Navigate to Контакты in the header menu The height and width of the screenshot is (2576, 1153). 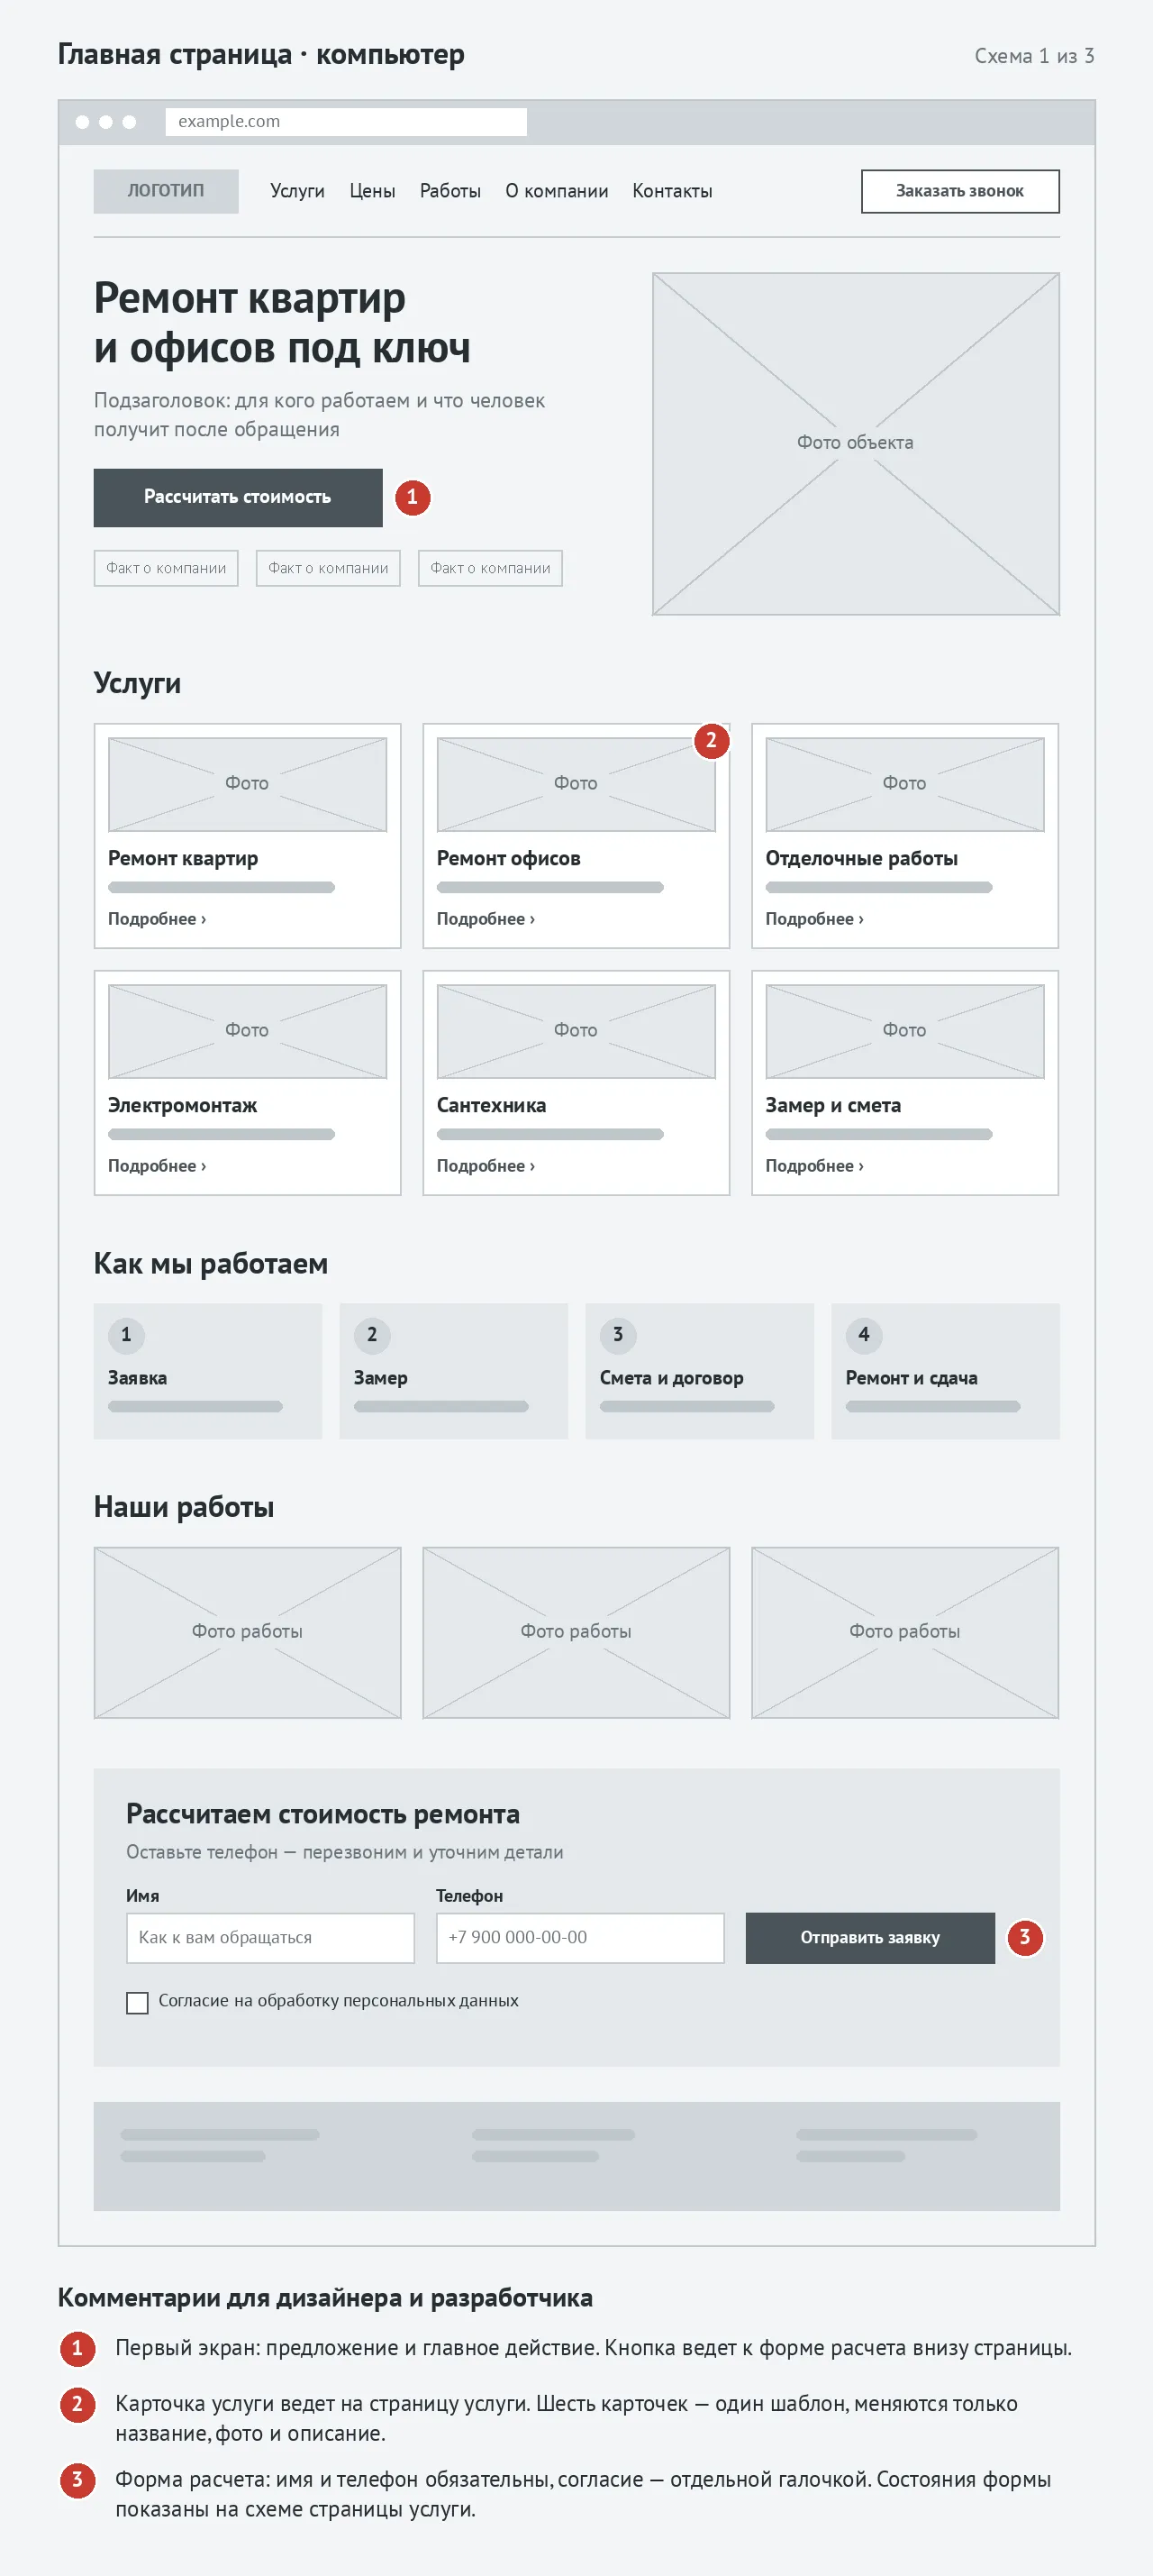tap(672, 191)
